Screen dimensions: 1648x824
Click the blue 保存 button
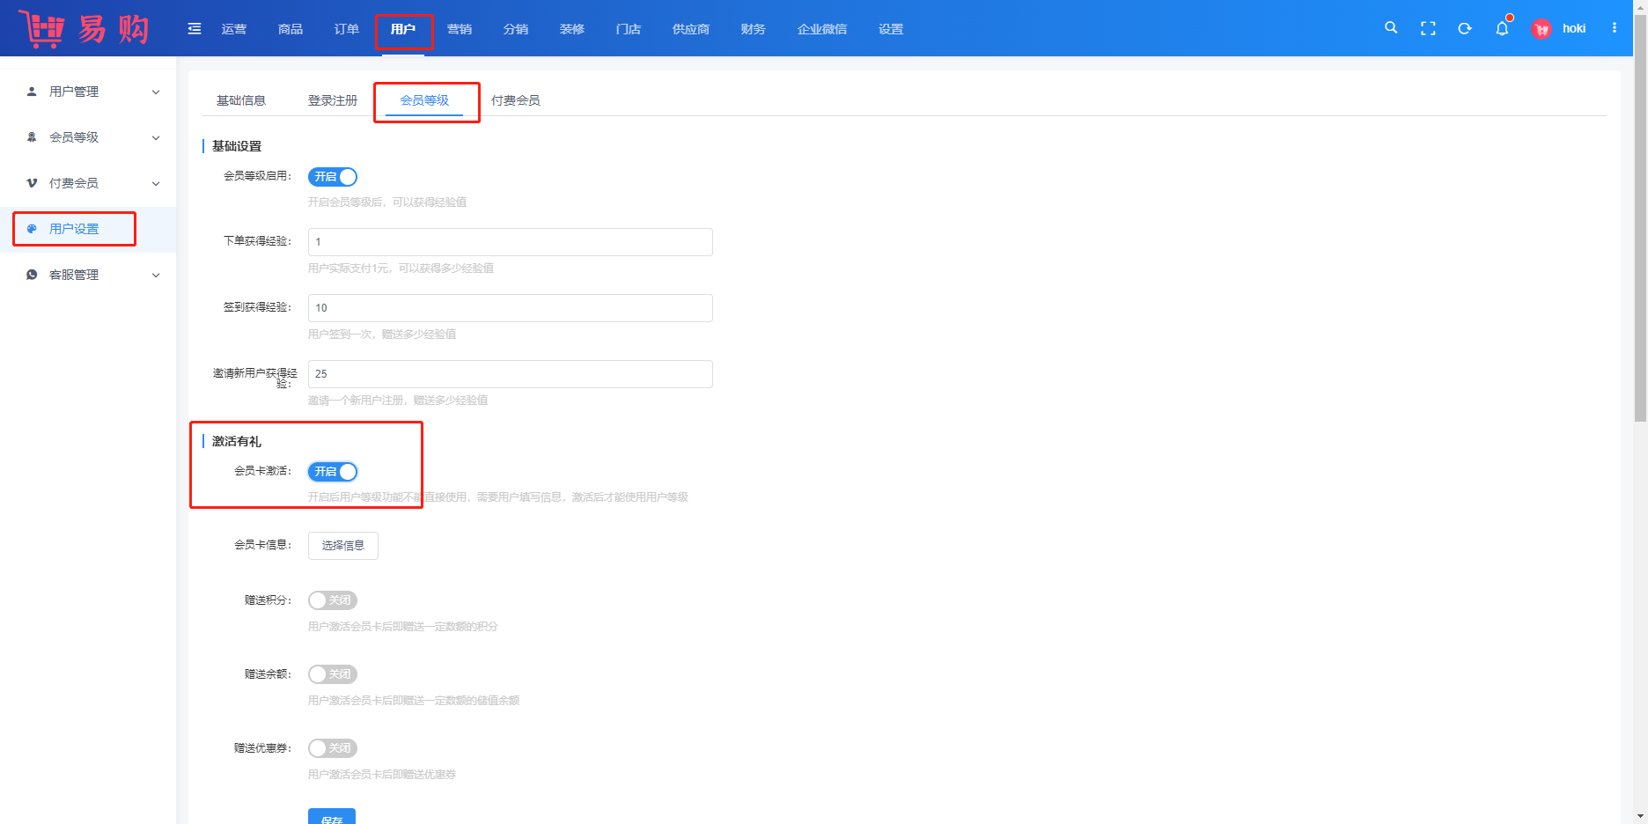[332, 817]
